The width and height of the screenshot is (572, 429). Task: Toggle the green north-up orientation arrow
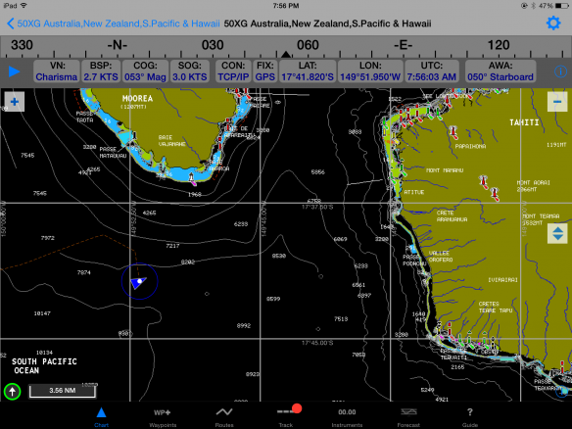click(13, 392)
